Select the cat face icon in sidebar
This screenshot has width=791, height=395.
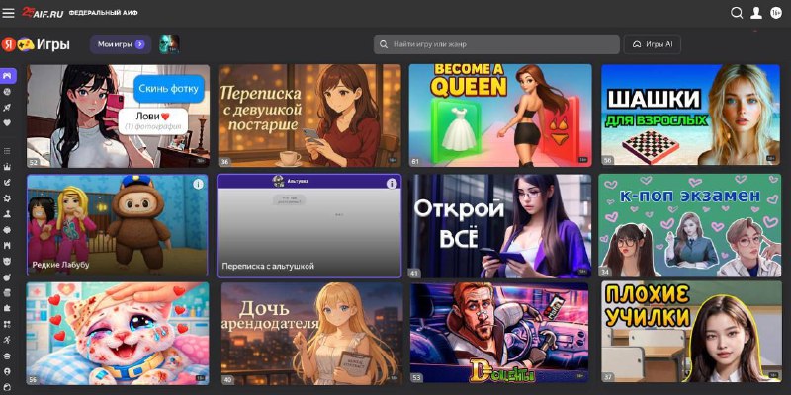[x=7, y=262]
